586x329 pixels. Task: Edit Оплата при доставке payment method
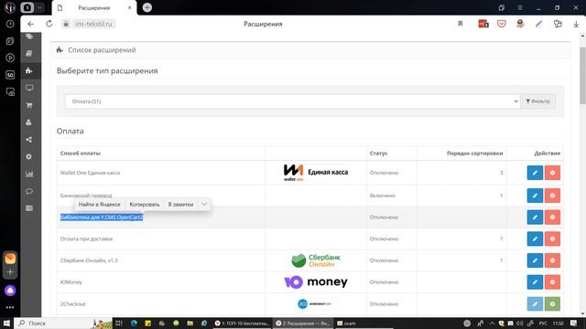pos(535,239)
